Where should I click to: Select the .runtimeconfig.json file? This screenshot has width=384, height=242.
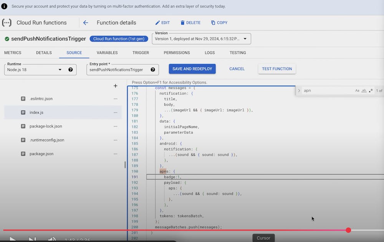[x=47, y=140]
